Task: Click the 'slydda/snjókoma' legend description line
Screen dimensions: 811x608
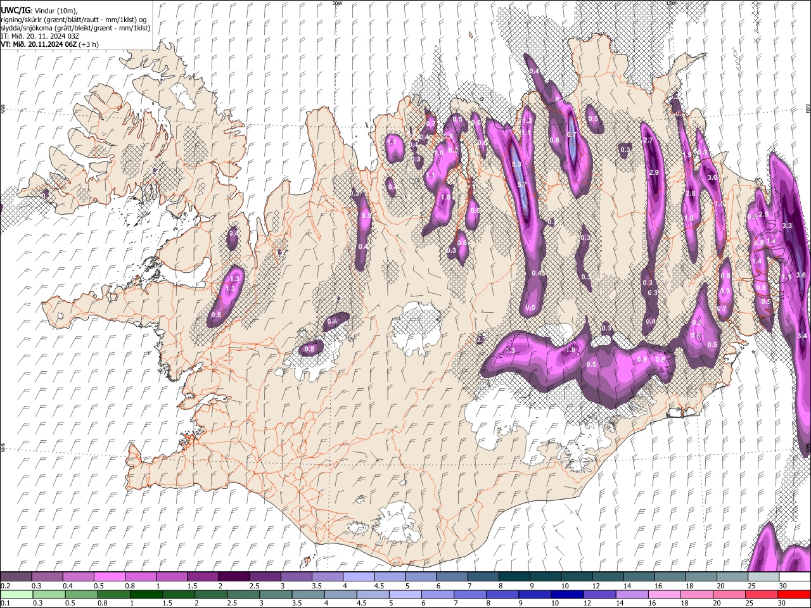Action: pyautogui.click(x=75, y=28)
